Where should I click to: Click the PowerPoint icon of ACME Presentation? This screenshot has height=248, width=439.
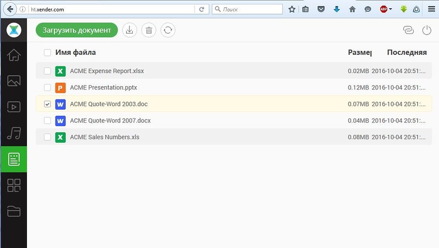point(60,88)
